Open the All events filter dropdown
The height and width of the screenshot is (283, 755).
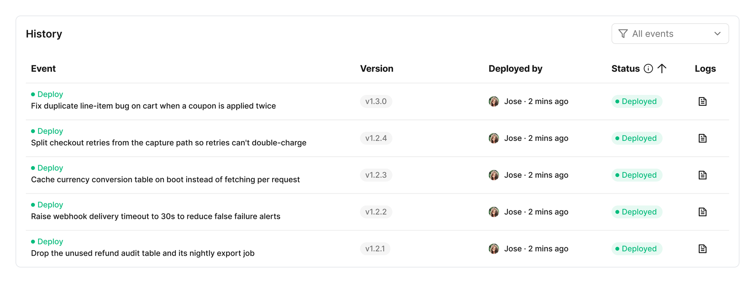click(670, 34)
